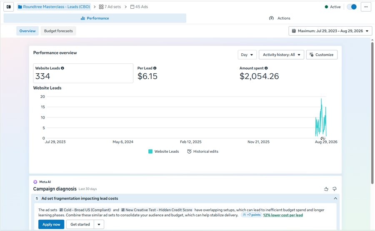This screenshot has width=375, height=231.
Task: Open the Overview tab
Action: (27, 31)
